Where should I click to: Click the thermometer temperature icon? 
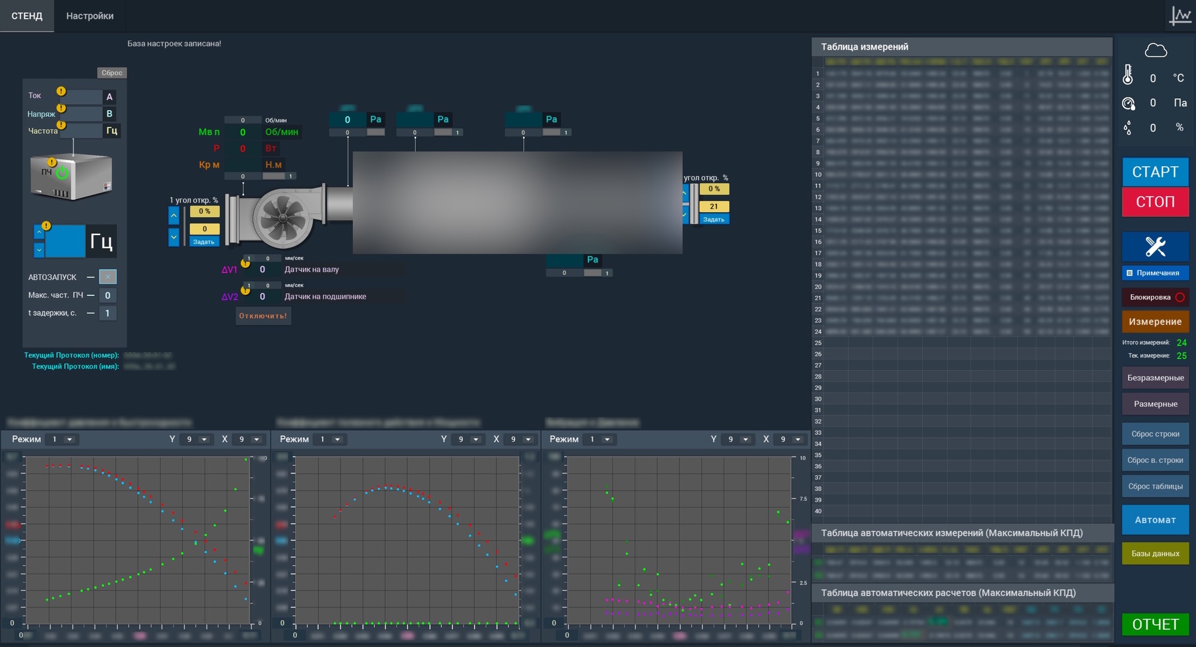click(1128, 75)
